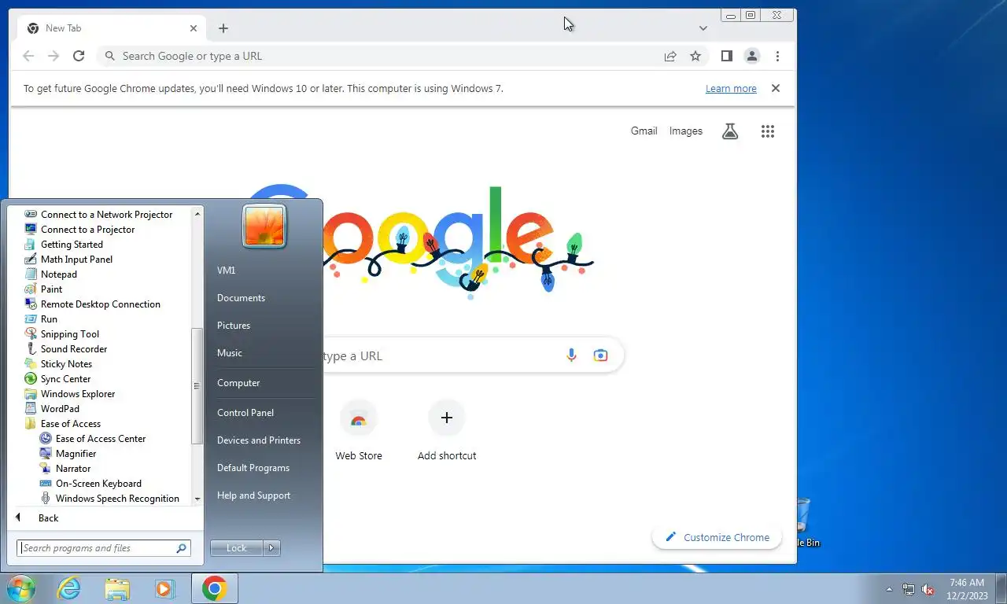Close the New Tab tab
Screen dimensions: 1007x604
[x=194, y=28]
